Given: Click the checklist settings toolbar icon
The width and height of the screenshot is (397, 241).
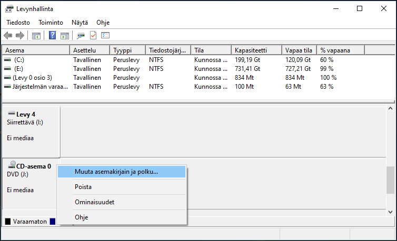Looking at the screenshot, I should pyautogui.click(x=105, y=35).
